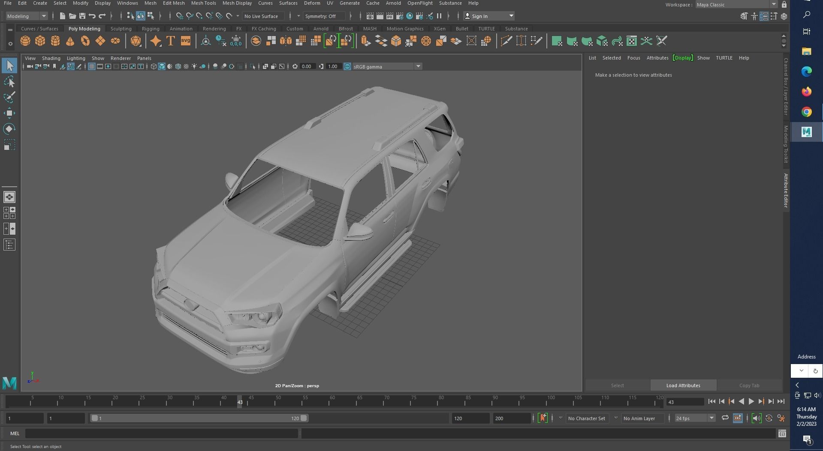The image size is (823, 451).
Task: Click the set key bookmark icon
Action: coord(543,418)
